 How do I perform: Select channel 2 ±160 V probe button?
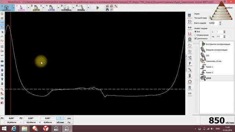(21, 8)
